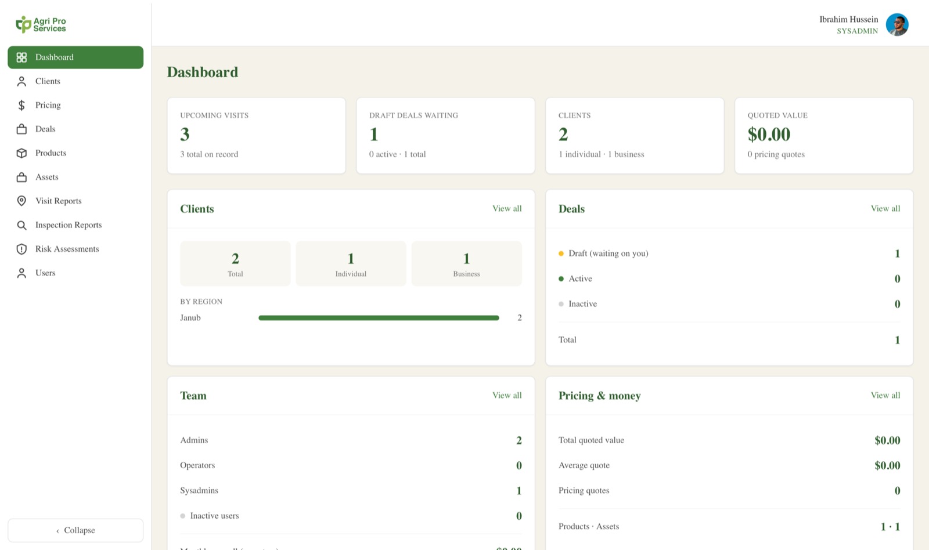Click the Pricing dollar sign icon
This screenshot has height=550, width=929.
point(21,105)
